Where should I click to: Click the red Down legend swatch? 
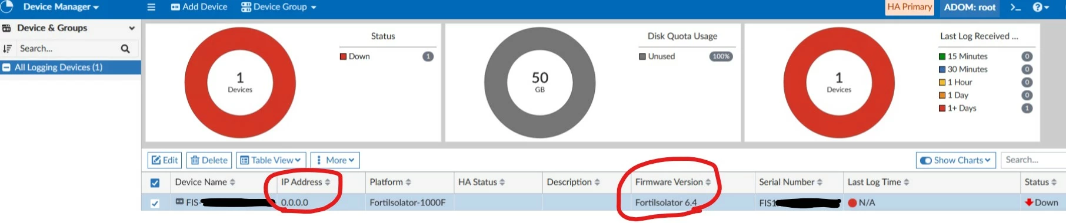(x=343, y=56)
